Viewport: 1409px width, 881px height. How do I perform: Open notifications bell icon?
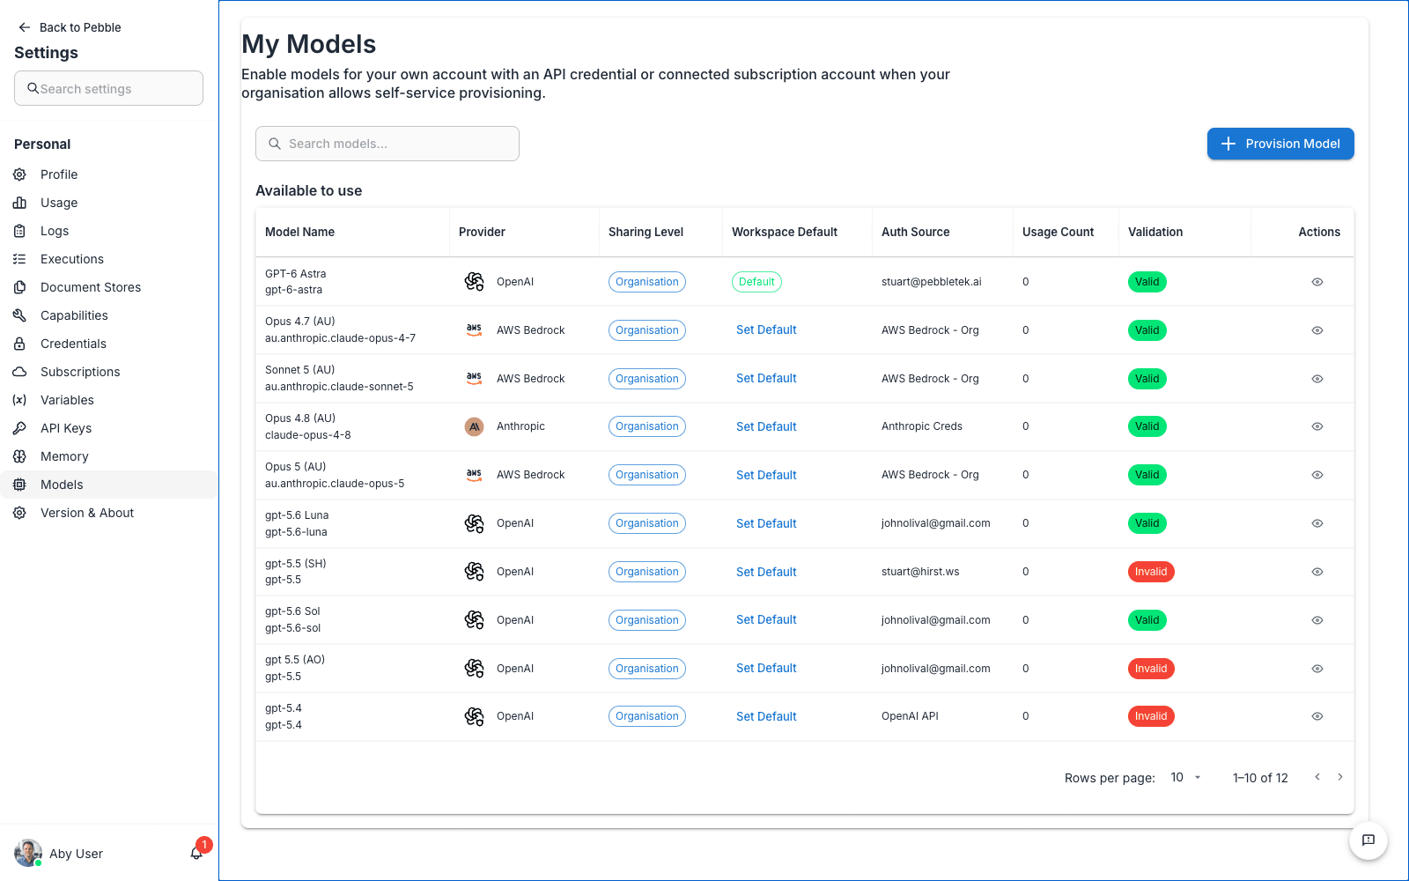click(196, 853)
